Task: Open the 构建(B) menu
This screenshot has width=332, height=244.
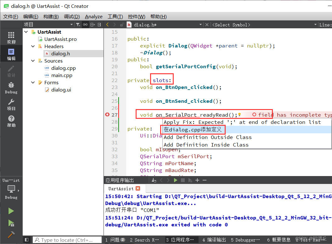Action: point(51,16)
